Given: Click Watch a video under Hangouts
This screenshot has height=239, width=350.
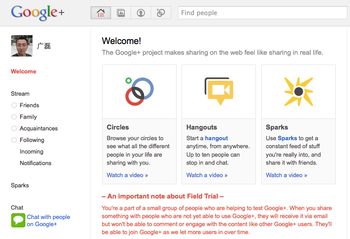Looking at the screenshot, I should [x=207, y=175].
